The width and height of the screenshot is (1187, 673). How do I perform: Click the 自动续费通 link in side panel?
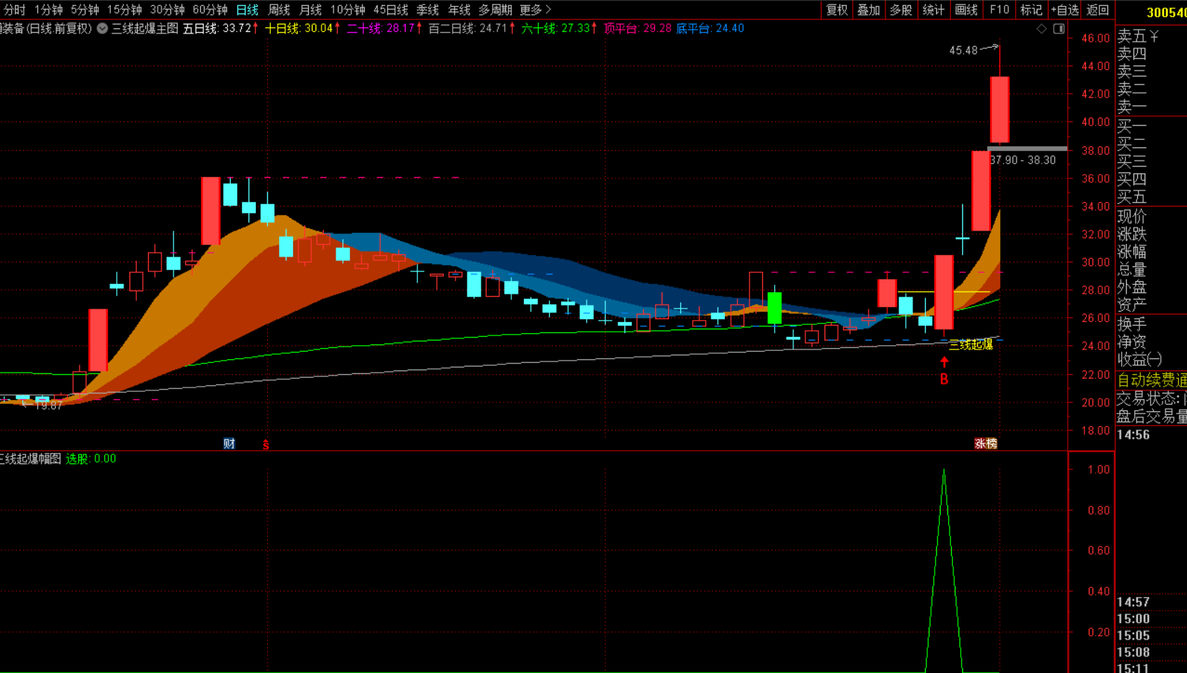pos(1151,380)
